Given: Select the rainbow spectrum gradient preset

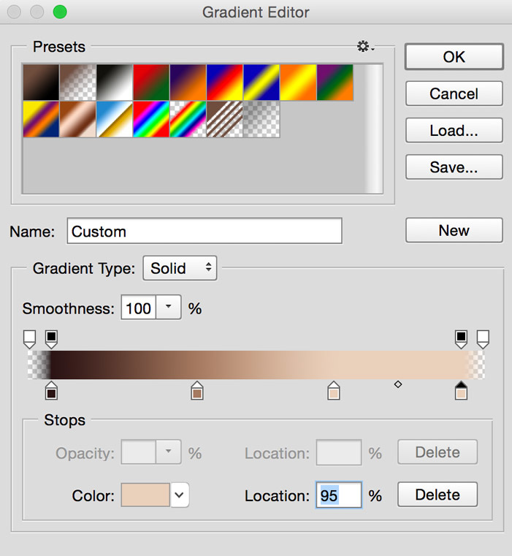Looking at the screenshot, I should (151, 119).
